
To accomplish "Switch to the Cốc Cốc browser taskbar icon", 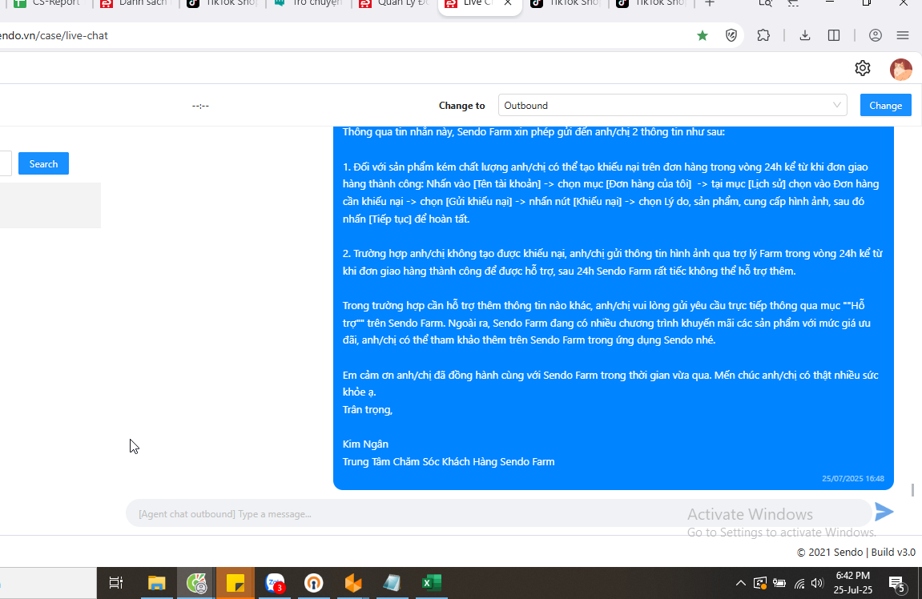I will tap(196, 582).
